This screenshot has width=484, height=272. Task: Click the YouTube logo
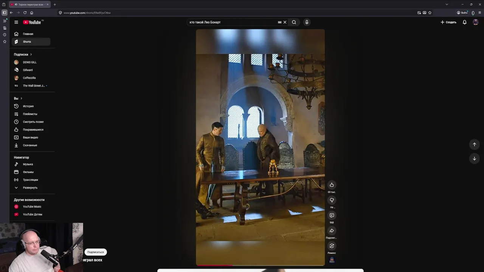[33, 22]
